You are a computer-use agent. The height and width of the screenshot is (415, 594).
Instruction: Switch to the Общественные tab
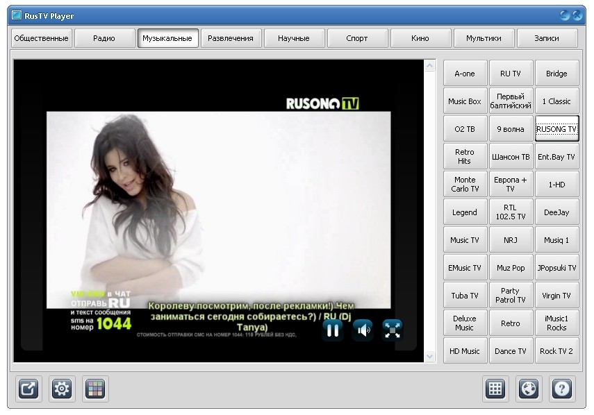pyautogui.click(x=41, y=38)
